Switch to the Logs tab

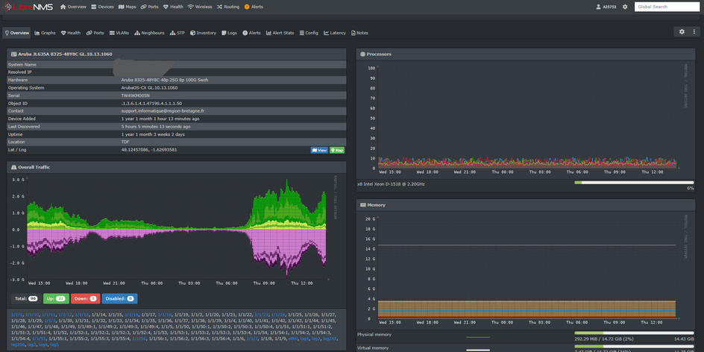tap(229, 33)
